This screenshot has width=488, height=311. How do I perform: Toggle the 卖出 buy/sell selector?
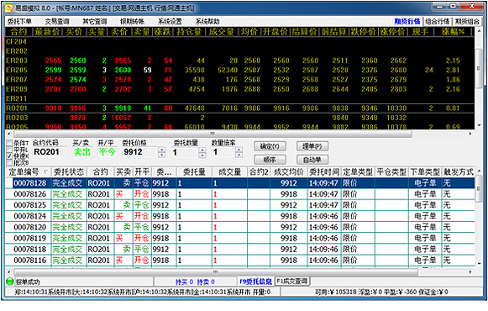click(x=81, y=152)
